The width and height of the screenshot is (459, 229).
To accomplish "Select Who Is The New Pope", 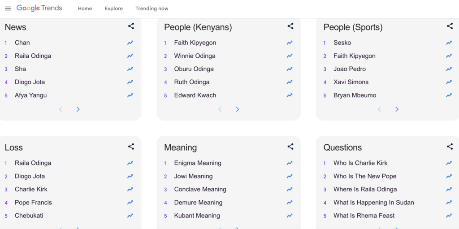I will point(365,176).
